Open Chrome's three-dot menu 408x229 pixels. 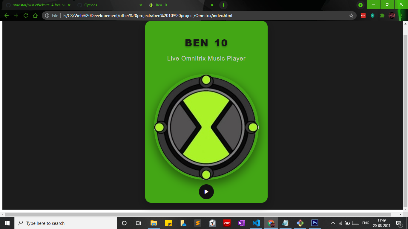[402, 16]
